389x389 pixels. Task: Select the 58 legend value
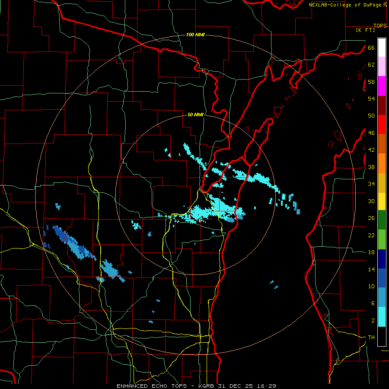pyautogui.click(x=371, y=82)
